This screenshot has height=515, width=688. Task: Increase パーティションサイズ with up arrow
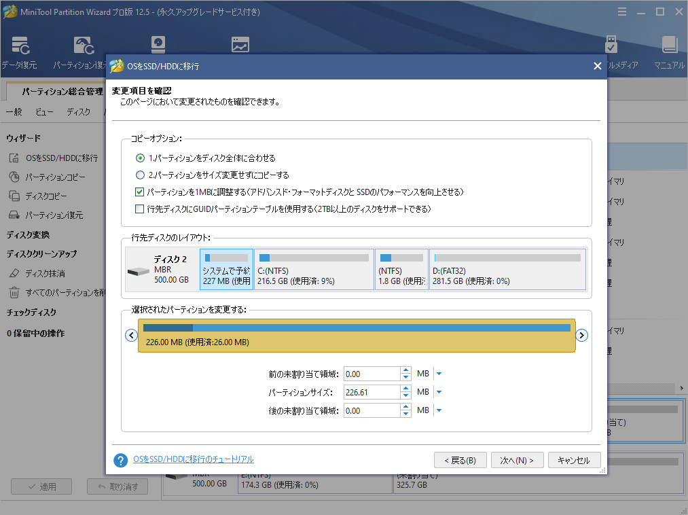(406, 389)
